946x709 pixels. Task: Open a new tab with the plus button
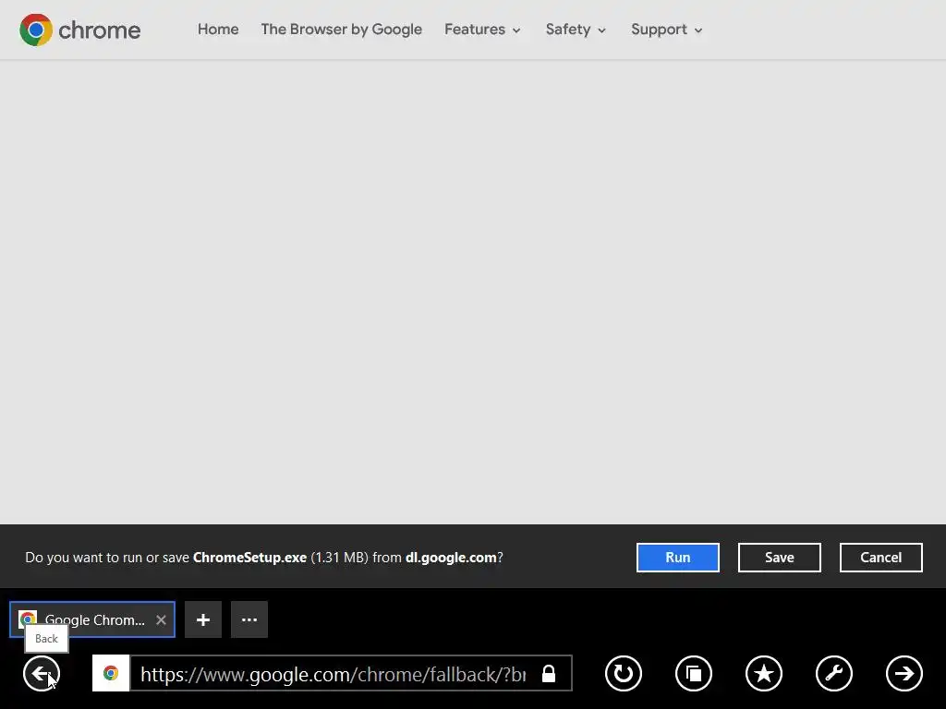point(203,619)
